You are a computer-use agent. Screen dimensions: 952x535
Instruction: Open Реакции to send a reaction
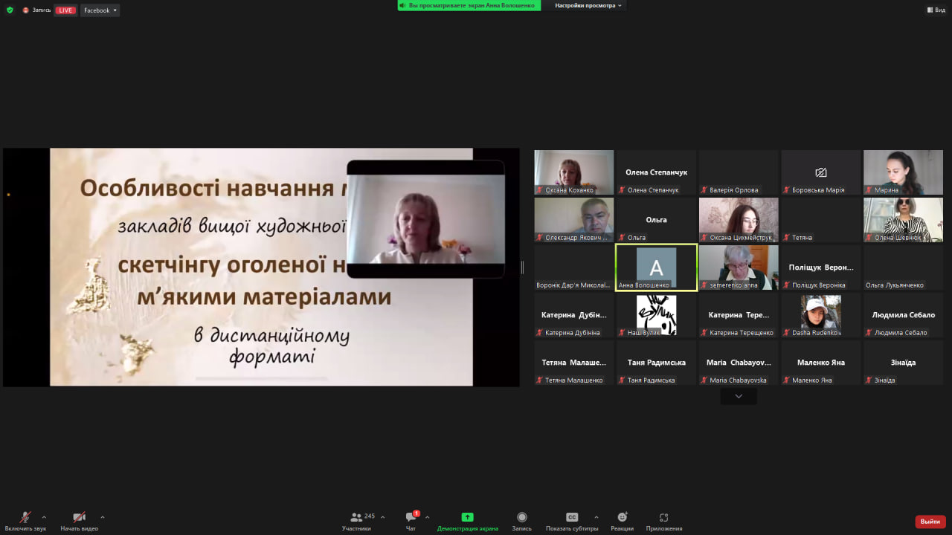pyautogui.click(x=622, y=518)
